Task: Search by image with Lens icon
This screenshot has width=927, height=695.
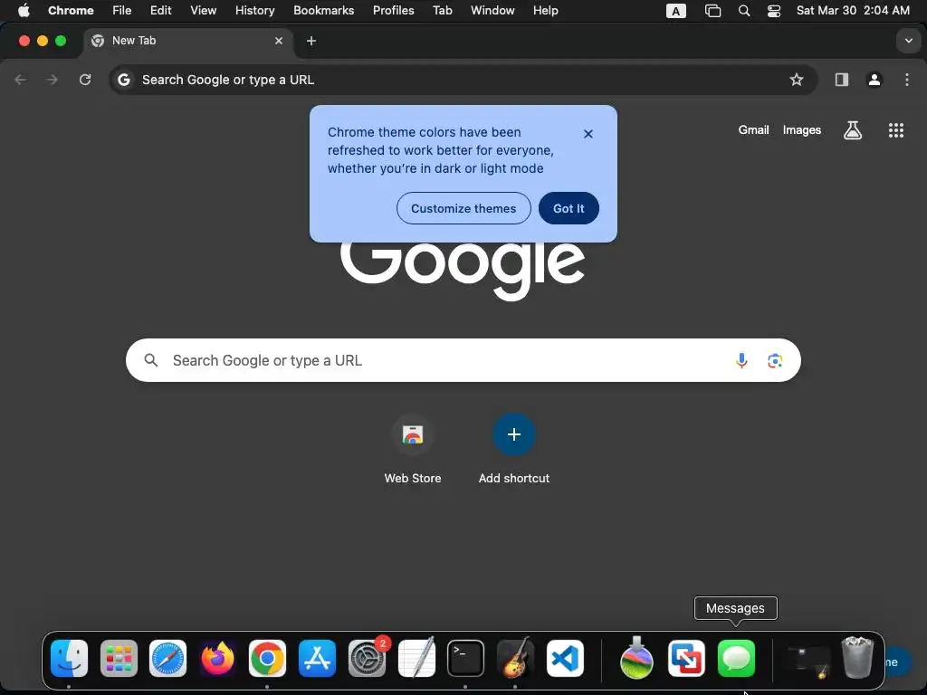Action: (x=775, y=360)
